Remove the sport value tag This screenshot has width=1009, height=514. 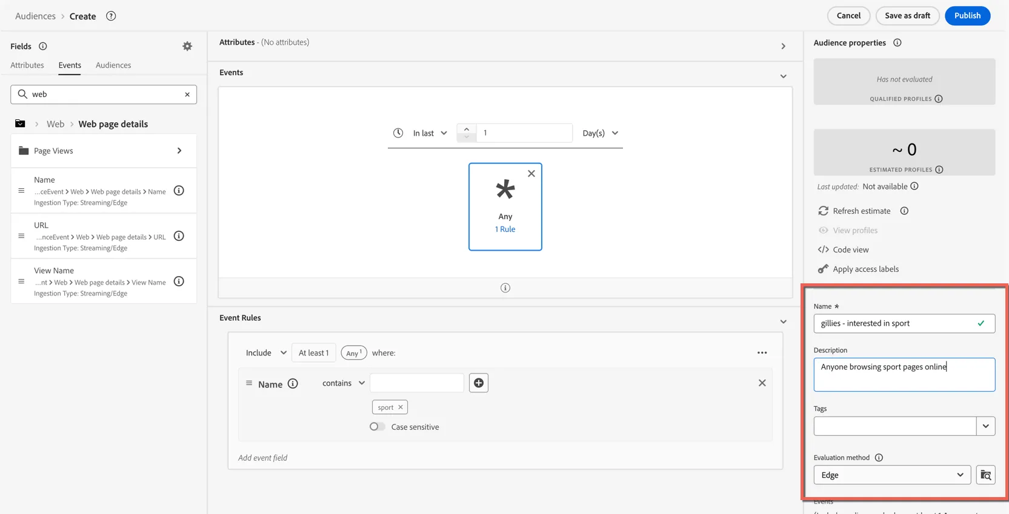pyautogui.click(x=401, y=407)
